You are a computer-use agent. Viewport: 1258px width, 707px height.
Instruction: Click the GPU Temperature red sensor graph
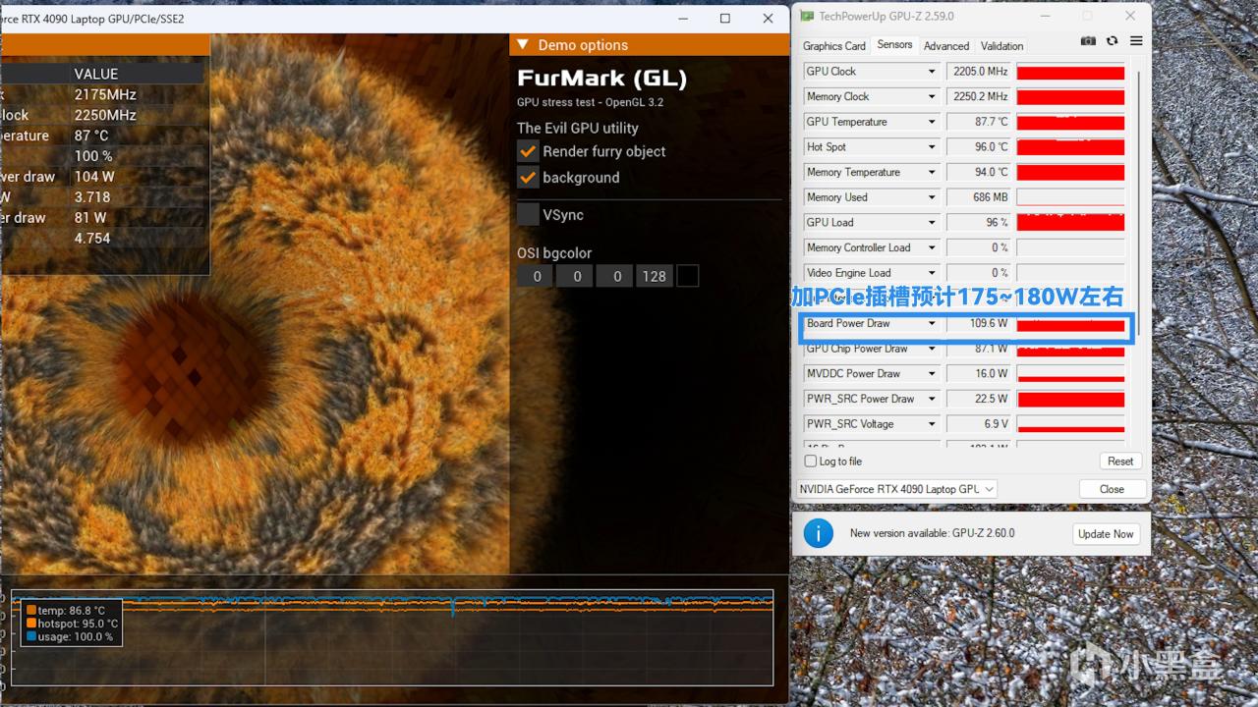(1070, 122)
